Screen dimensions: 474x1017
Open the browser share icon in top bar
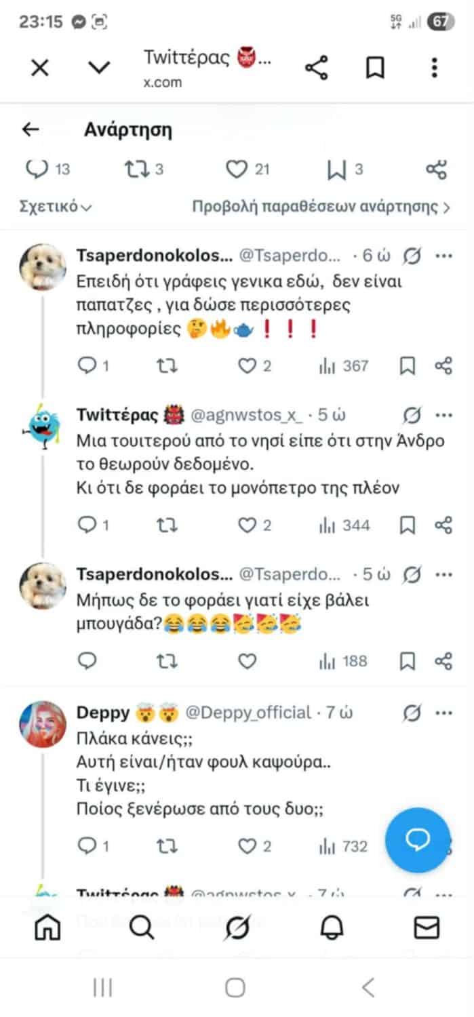[317, 68]
